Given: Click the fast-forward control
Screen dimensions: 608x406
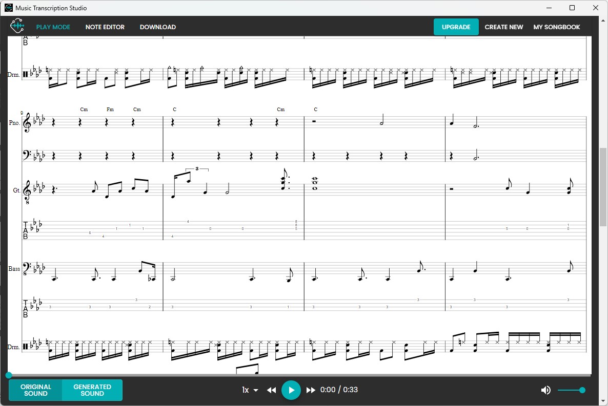Looking at the screenshot, I should coord(311,390).
